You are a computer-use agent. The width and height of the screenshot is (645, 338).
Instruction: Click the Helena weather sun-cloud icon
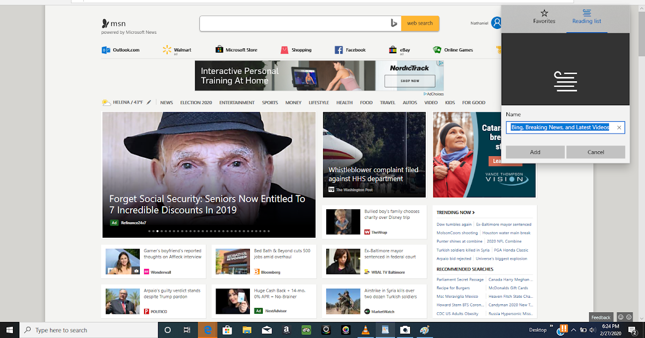pos(106,102)
